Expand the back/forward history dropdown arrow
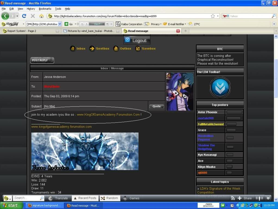Image resolution: width=278 pixels, height=209 pixels. (17, 16)
